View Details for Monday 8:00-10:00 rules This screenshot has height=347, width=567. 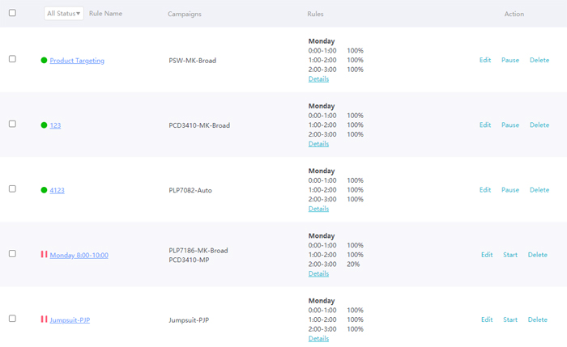[x=318, y=273]
